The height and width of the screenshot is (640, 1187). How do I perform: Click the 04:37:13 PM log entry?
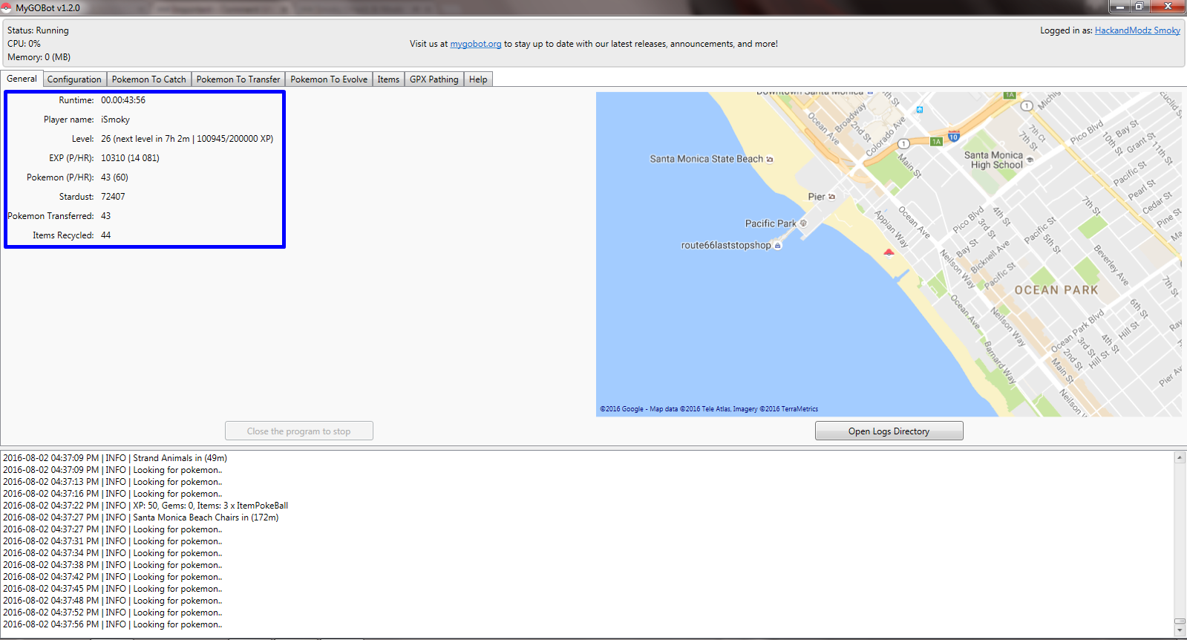[113, 482]
